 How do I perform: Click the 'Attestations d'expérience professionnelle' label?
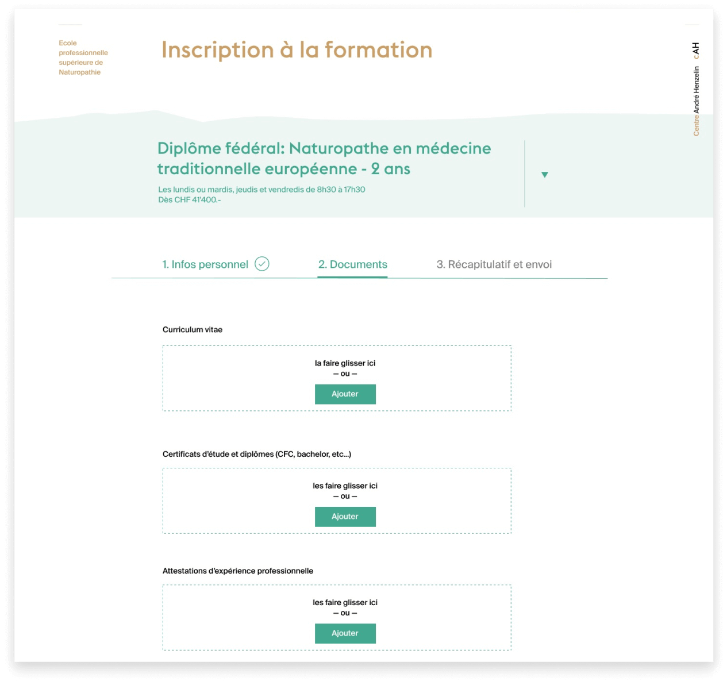tap(237, 571)
